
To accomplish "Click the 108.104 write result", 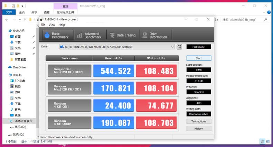I will click(156, 88).
